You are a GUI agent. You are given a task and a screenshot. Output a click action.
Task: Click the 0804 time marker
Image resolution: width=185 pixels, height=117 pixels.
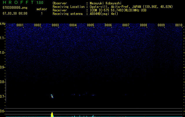point(73,25)
